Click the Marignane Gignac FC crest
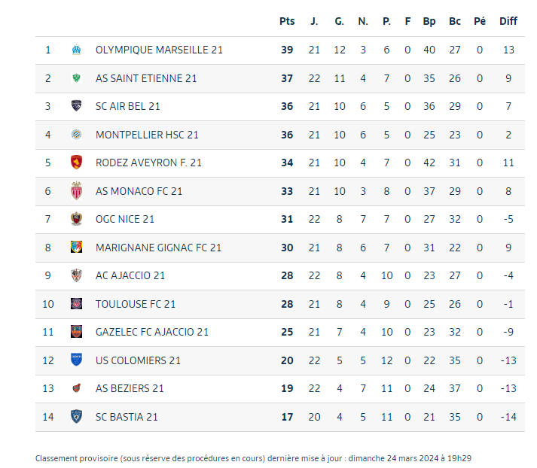 (76, 248)
